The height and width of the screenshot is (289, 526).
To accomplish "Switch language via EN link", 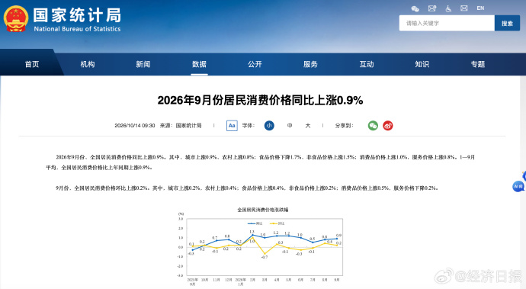I will [x=480, y=8].
